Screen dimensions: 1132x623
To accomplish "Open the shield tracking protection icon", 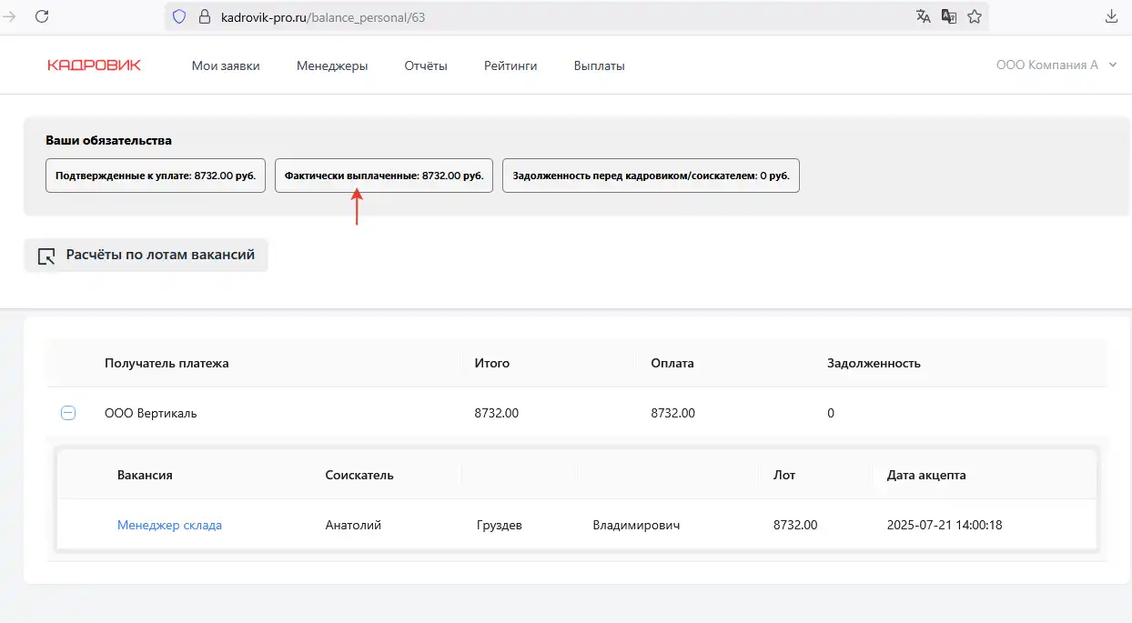I will pyautogui.click(x=179, y=16).
